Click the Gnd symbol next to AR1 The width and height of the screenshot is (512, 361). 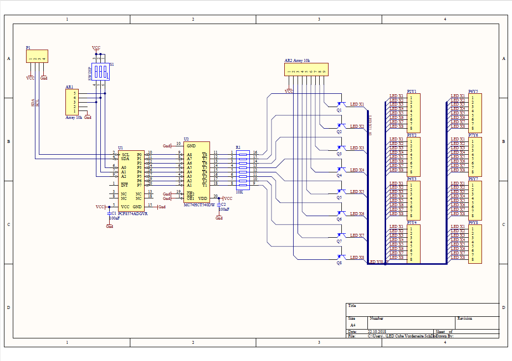click(x=88, y=116)
